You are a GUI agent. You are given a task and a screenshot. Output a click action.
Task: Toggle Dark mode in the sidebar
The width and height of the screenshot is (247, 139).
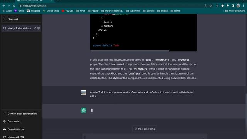[x=21, y=122]
